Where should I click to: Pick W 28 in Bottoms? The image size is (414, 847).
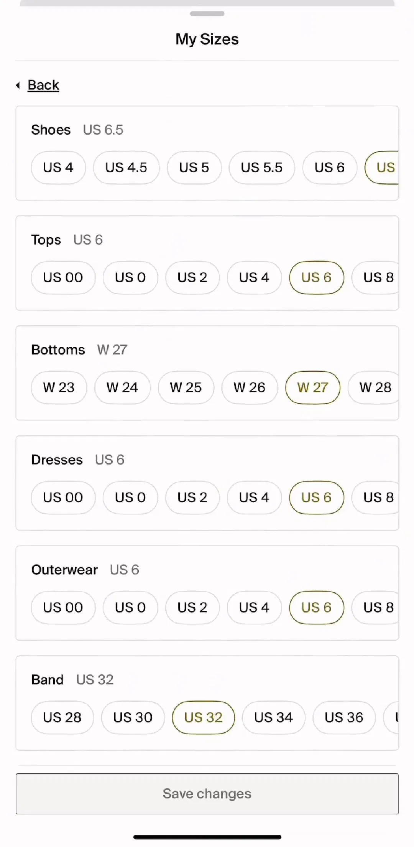[x=373, y=387]
